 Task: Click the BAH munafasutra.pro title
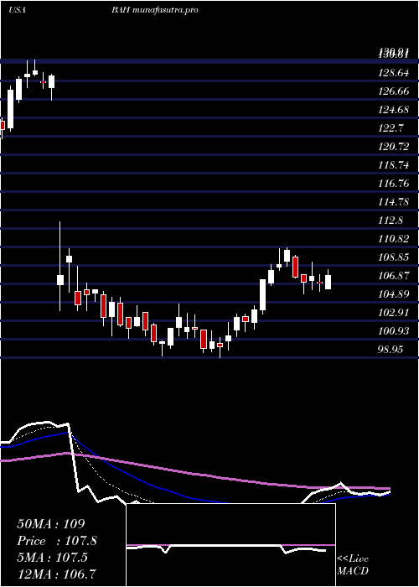coord(154,10)
